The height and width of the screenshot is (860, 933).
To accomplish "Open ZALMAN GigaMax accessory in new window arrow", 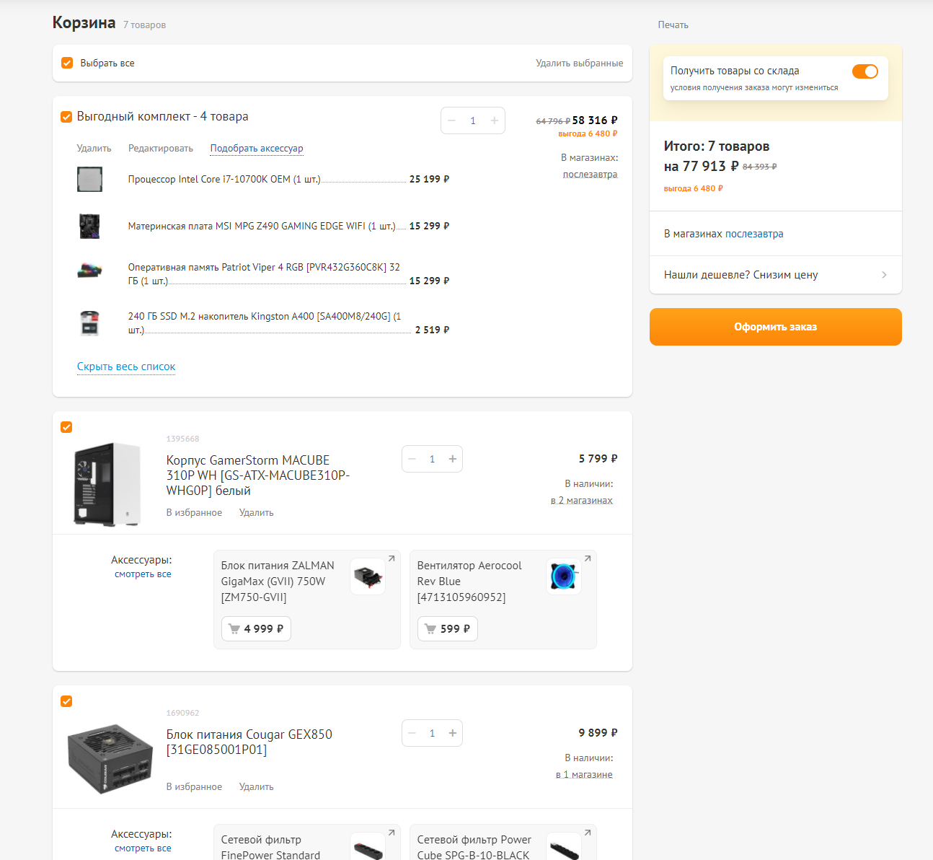I will tap(392, 558).
